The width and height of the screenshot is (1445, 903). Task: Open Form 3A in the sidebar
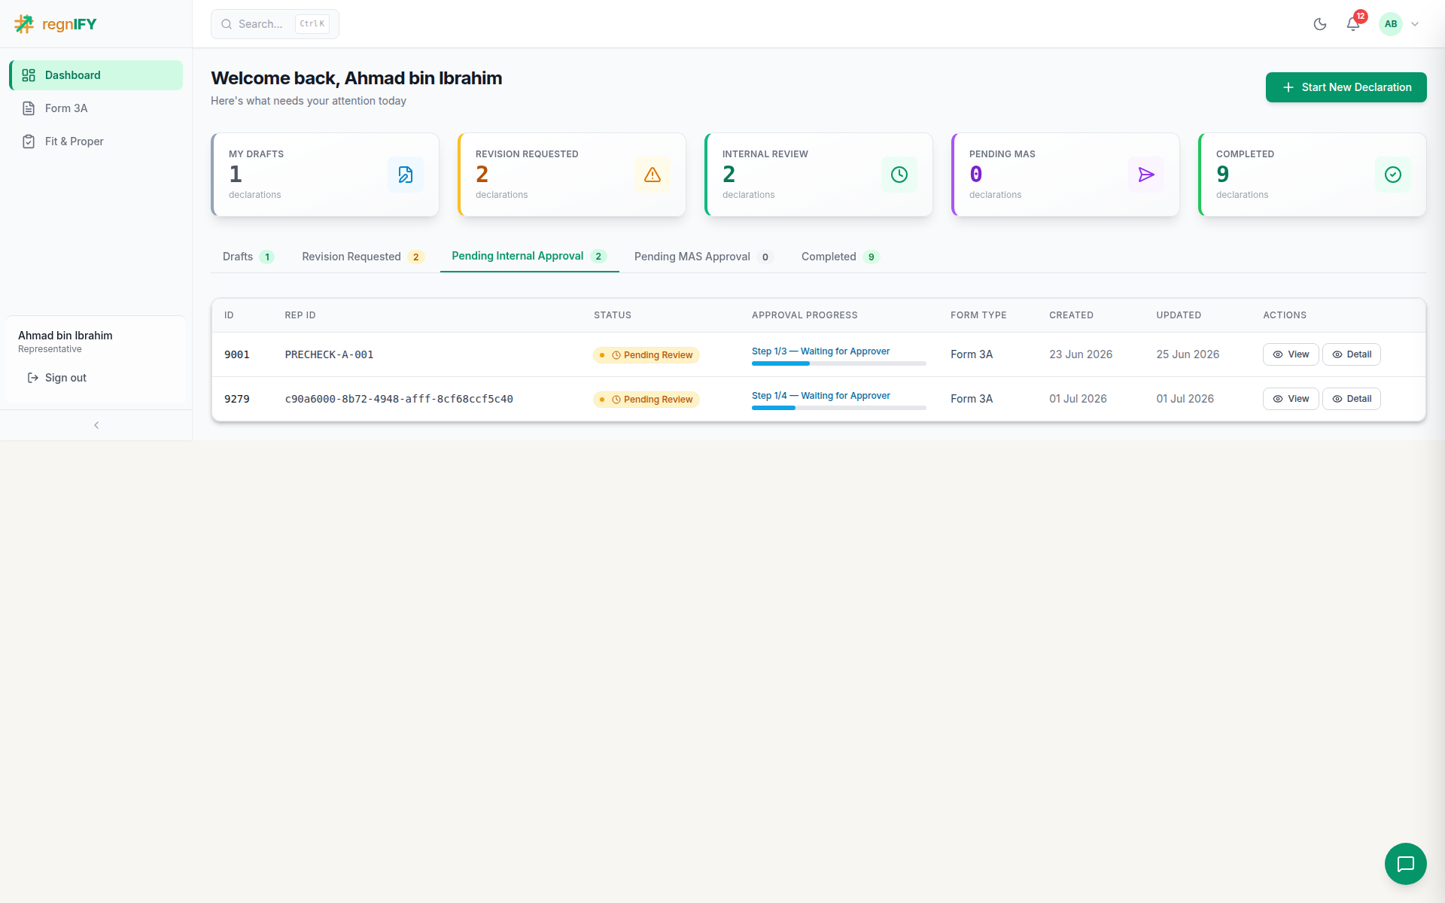(96, 108)
